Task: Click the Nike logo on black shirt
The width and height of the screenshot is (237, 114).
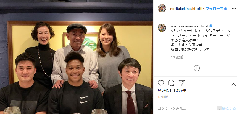Action: 84,99
